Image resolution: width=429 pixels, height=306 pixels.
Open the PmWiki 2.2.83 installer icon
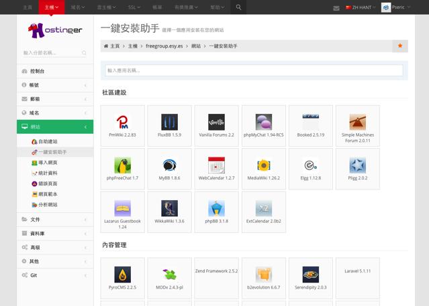click(122, 122)
